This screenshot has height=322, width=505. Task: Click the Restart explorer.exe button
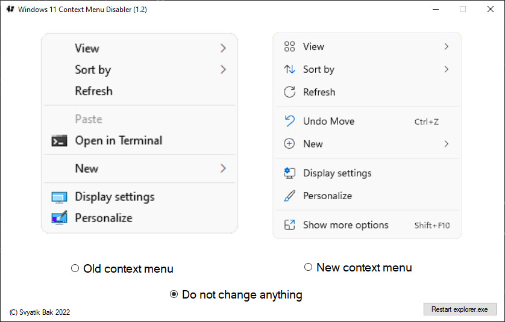coord(460,309)
